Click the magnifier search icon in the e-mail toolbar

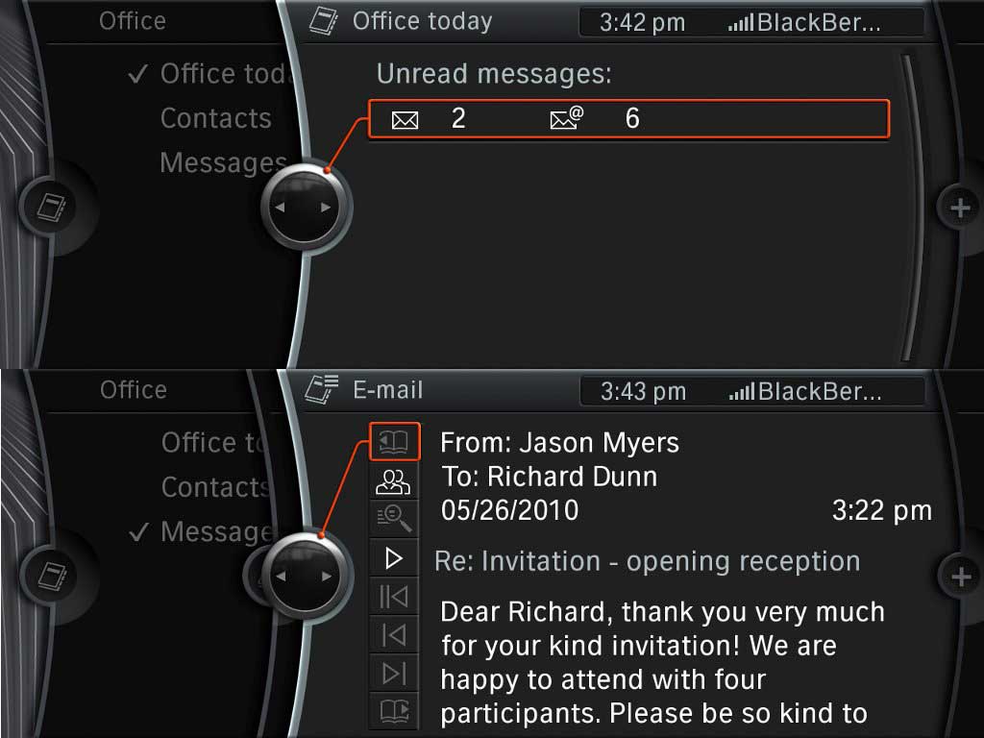coord(394,519)
